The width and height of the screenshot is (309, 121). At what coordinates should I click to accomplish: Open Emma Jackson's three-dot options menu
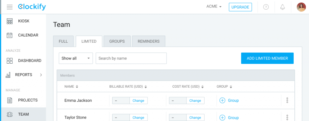point(287,100)
